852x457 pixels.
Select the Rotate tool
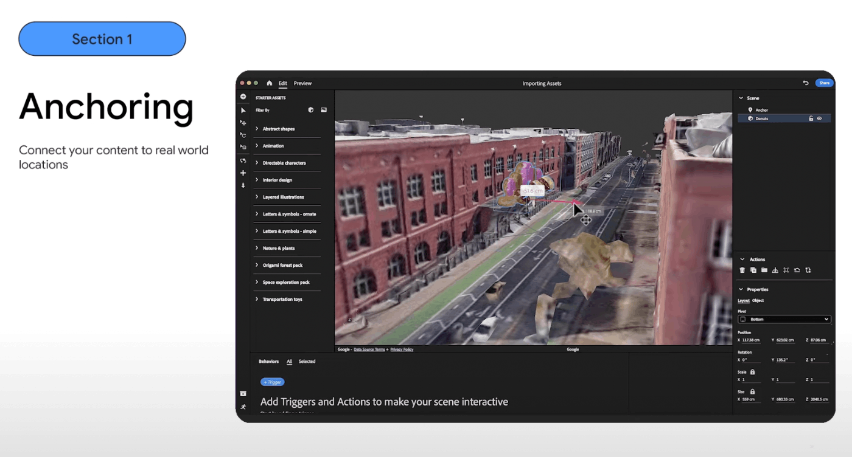(243, 135)
